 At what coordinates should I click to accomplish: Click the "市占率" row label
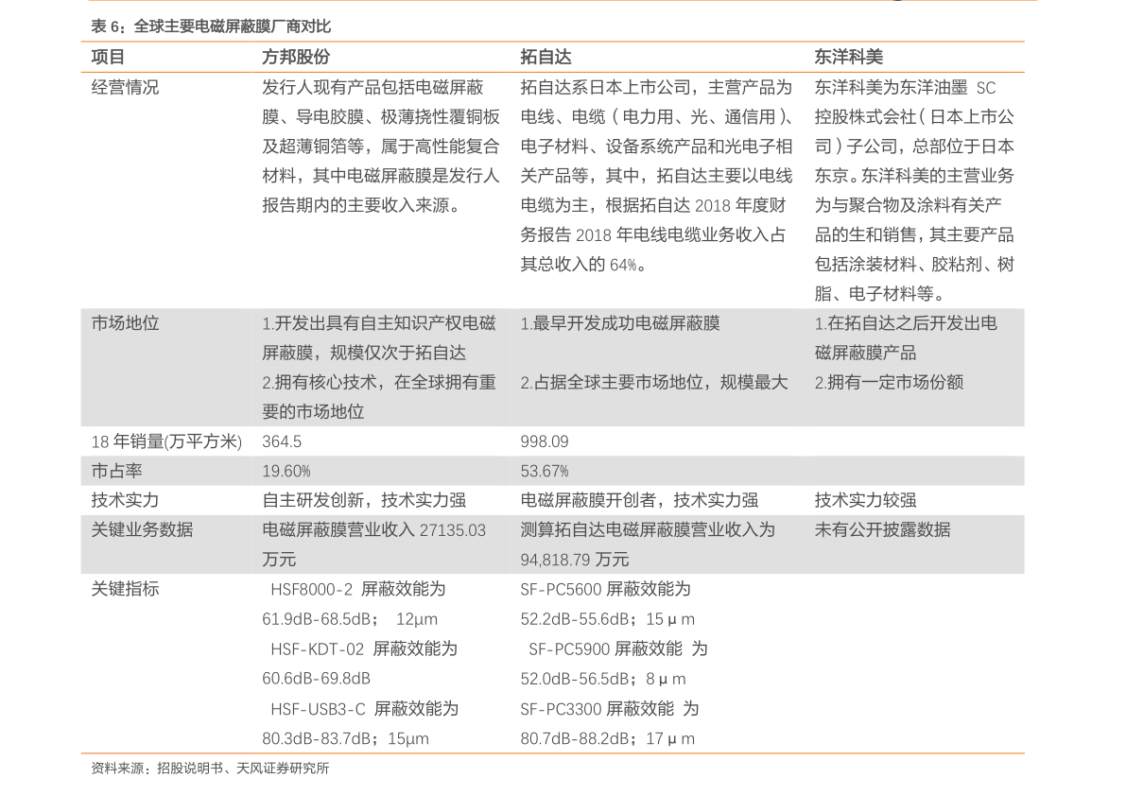pos(116,471)
